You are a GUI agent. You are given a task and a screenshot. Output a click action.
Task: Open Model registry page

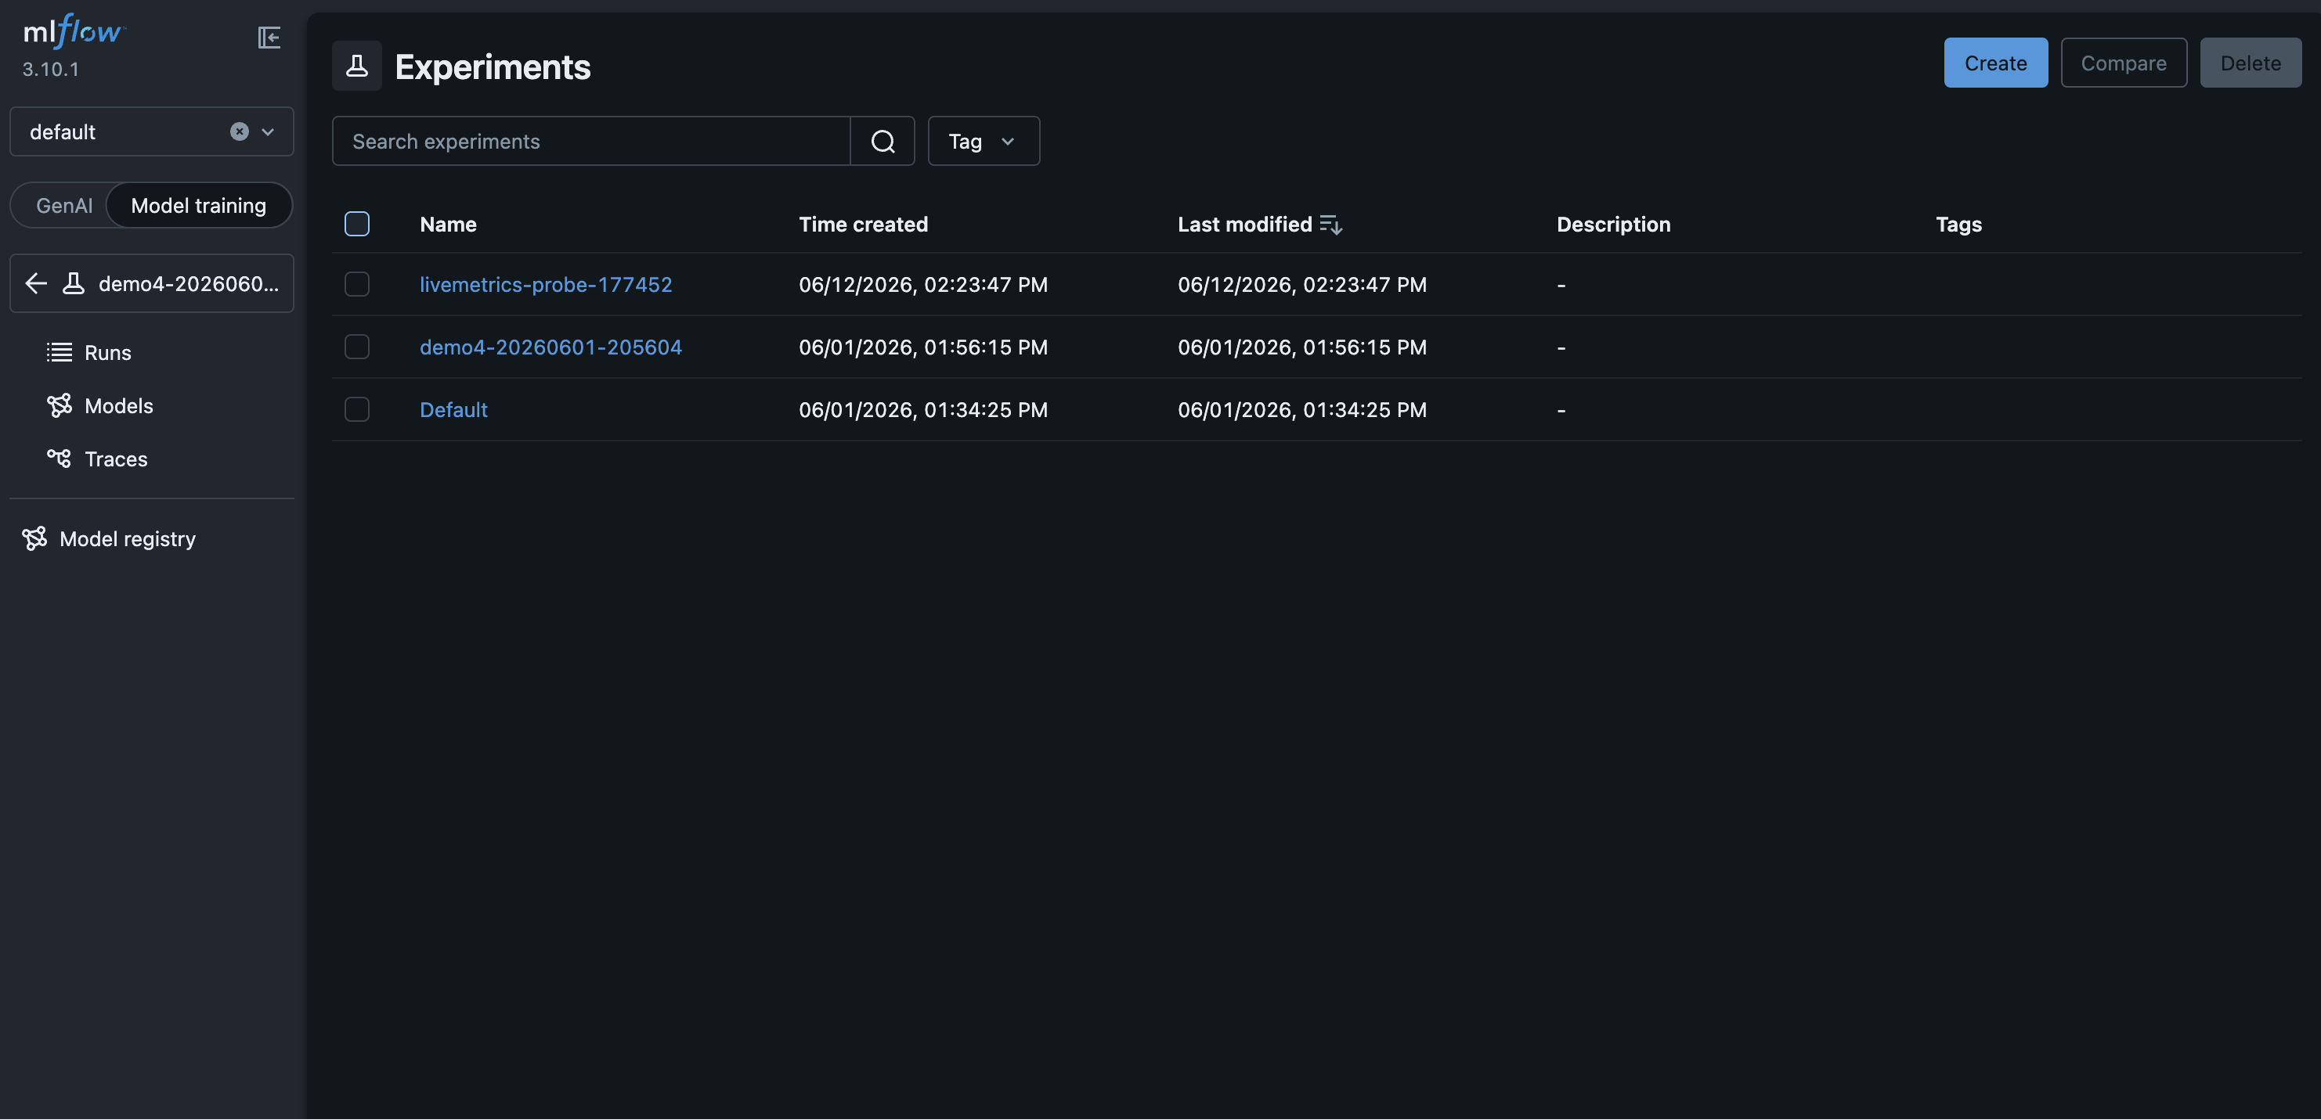pos(127,538)
